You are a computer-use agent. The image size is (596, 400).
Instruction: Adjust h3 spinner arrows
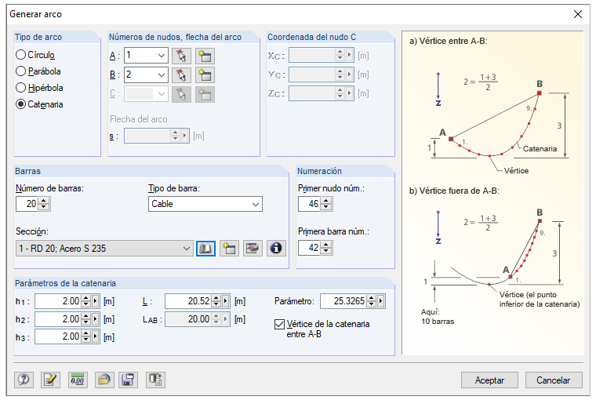(x=86, y=336)
